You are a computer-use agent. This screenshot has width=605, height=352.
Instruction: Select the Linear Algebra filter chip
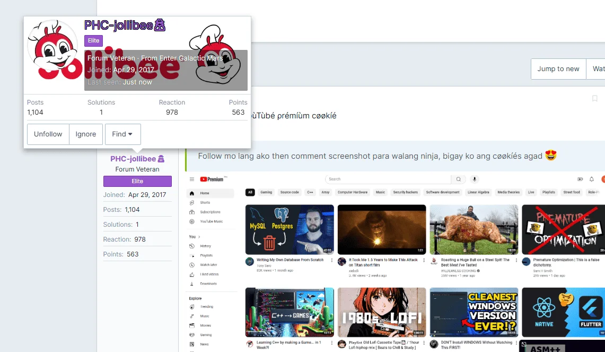(x=478, y=192)
